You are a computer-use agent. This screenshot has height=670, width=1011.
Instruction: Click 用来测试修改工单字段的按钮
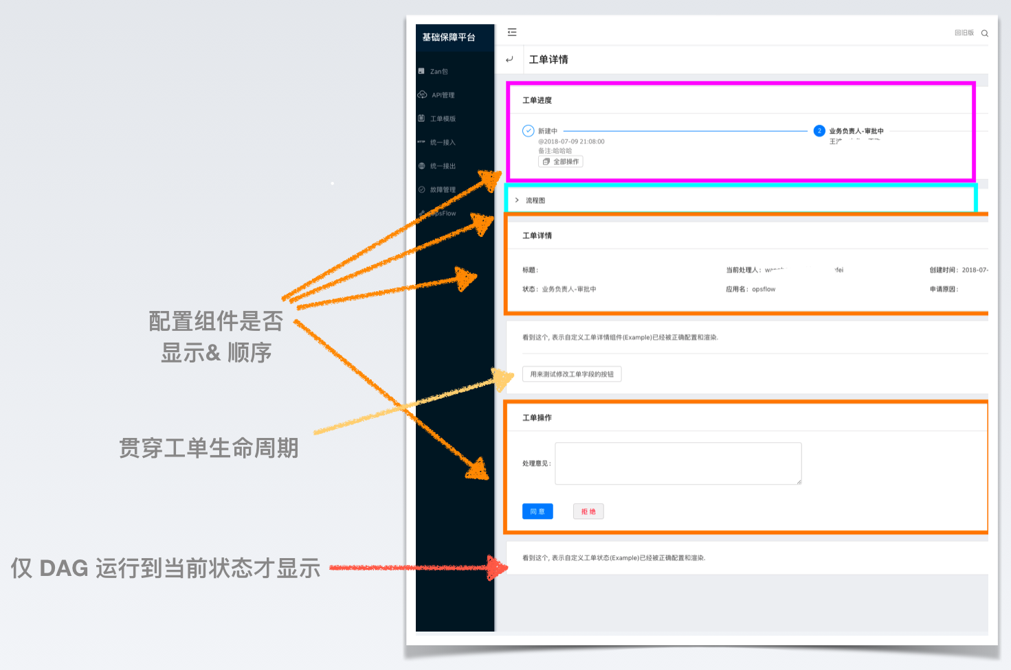(x=572, y=374)
